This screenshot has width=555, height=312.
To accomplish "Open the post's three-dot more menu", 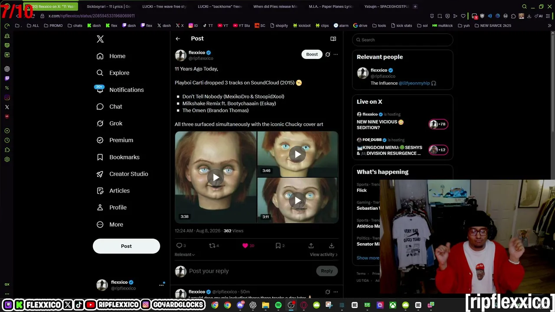I will [336, 54].
